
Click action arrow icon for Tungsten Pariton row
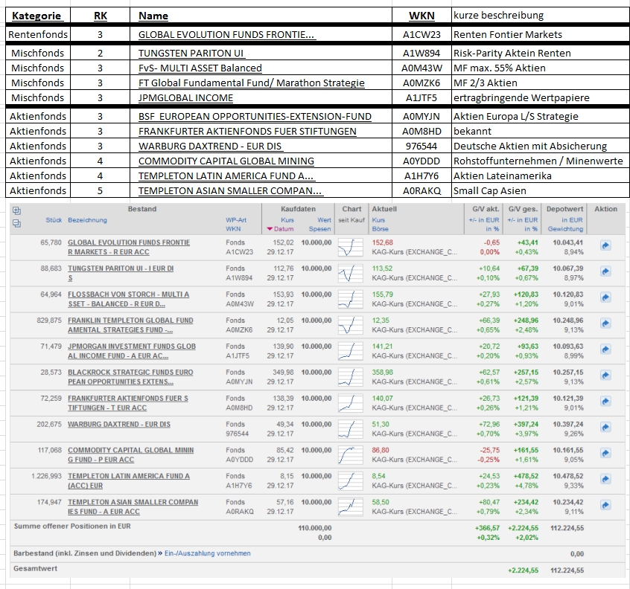point(605,271)
